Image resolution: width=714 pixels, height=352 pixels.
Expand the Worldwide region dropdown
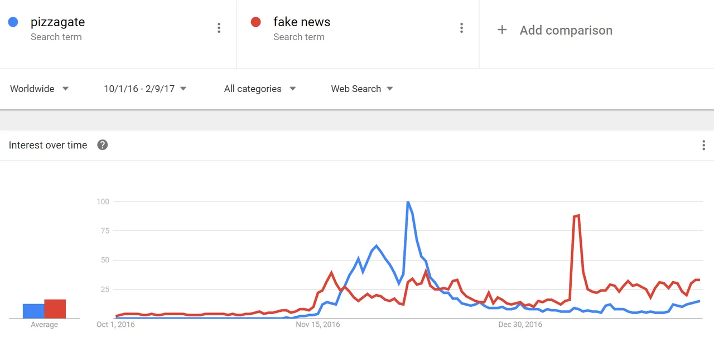pyautogui.click(x=39, y=89)
